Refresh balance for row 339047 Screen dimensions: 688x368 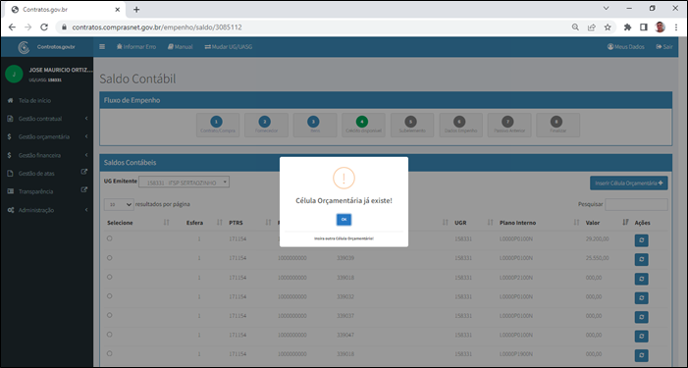click(x=641, y=336)
